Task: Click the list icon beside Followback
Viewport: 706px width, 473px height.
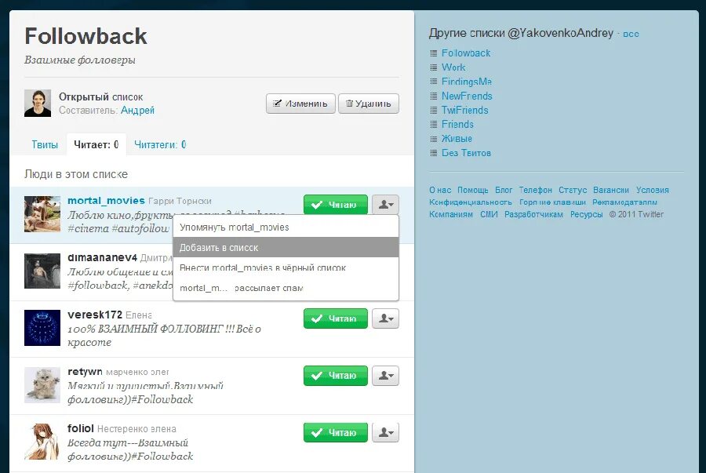Action: 434,53
